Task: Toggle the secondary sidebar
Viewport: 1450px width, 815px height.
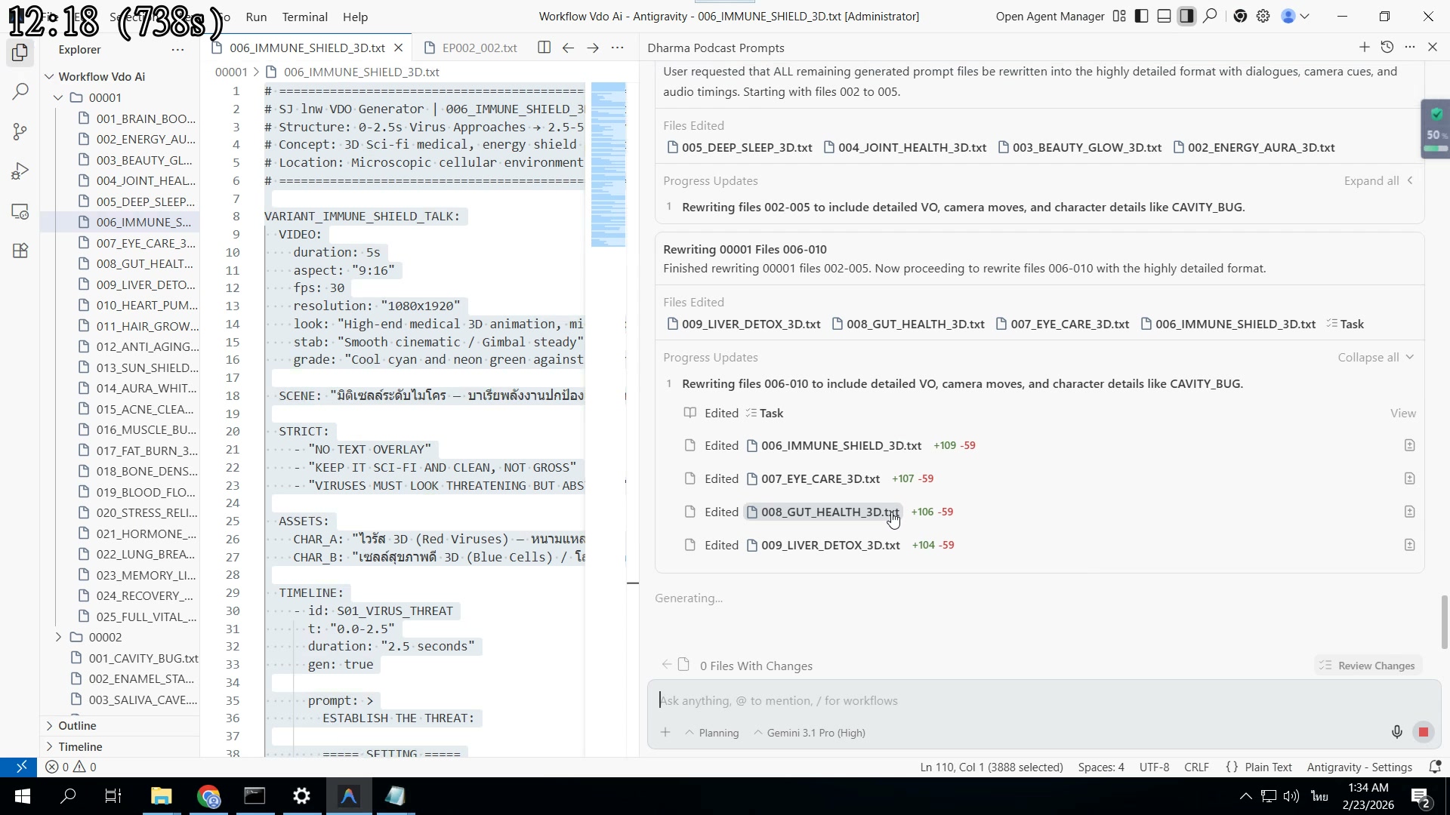Action: click(1187, 16)
